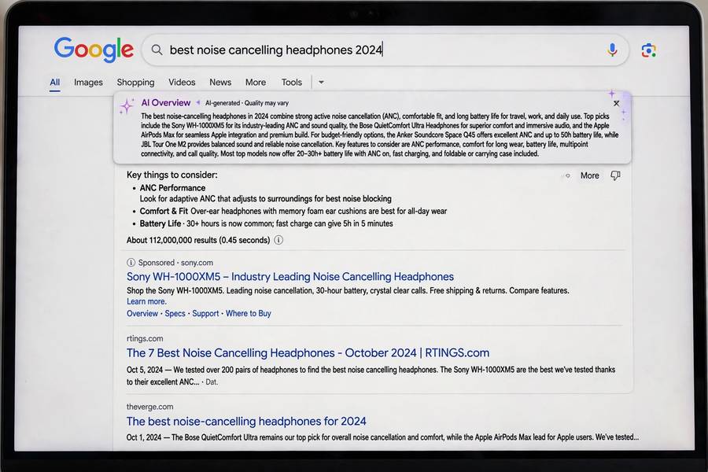The image size is (708, 472).
Task: Click the 'Oct 1, 2024' Verge snippet
Action: 382,437
